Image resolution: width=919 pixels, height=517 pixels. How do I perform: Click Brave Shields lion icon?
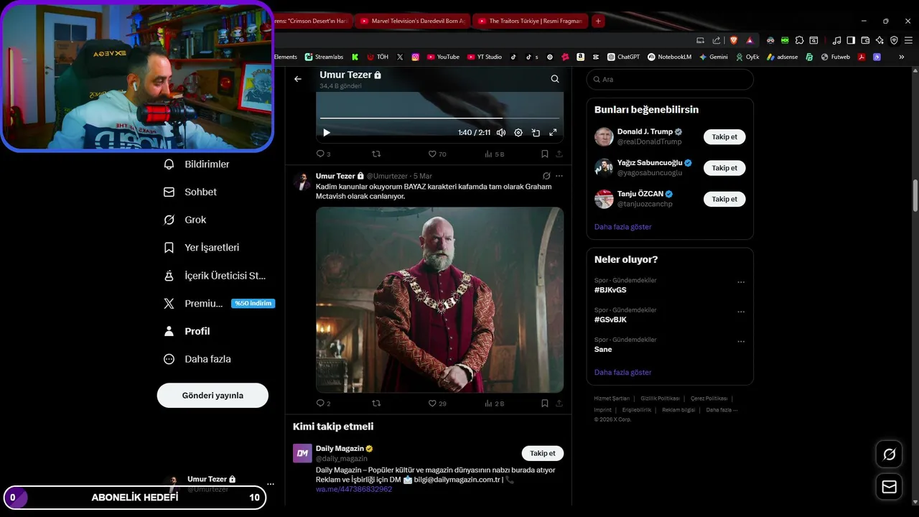click(x=734, y=40)
